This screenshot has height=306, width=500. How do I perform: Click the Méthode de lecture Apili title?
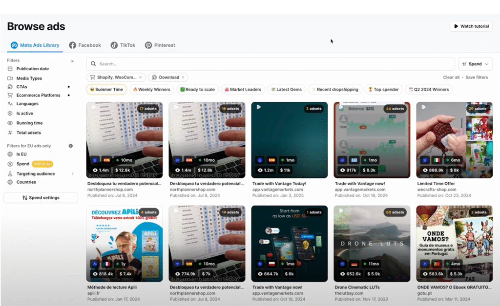(112, 287)
